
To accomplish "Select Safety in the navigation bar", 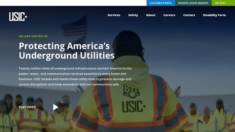I will 133,15.
